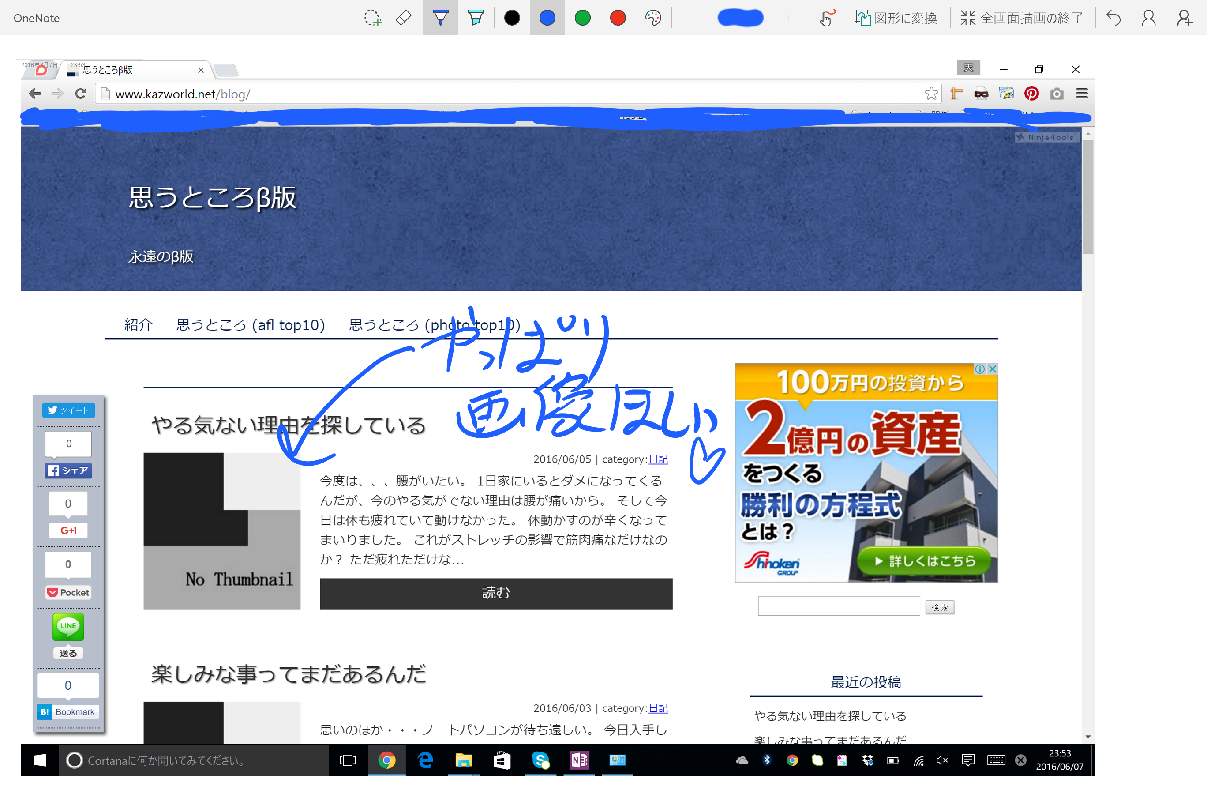Open the color palette for more colors
Viewport: 1207px width, 805px height.
(653, 18)
